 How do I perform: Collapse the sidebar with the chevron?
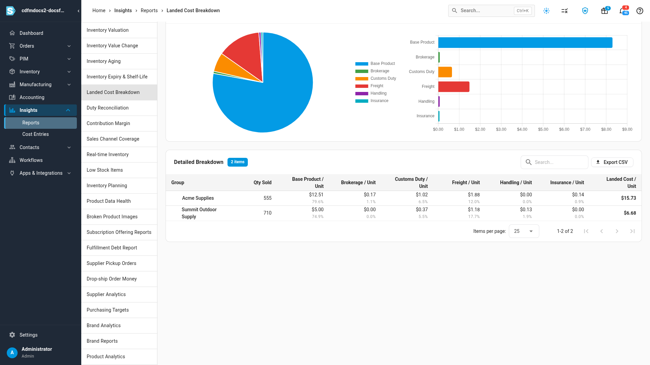[x=79, y=11]
